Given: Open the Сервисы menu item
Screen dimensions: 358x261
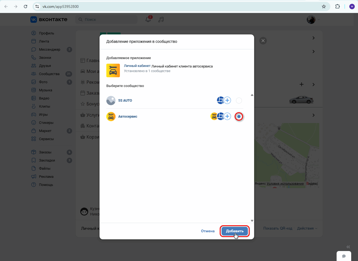Looking at the screenshot, I should click(46, 139).
